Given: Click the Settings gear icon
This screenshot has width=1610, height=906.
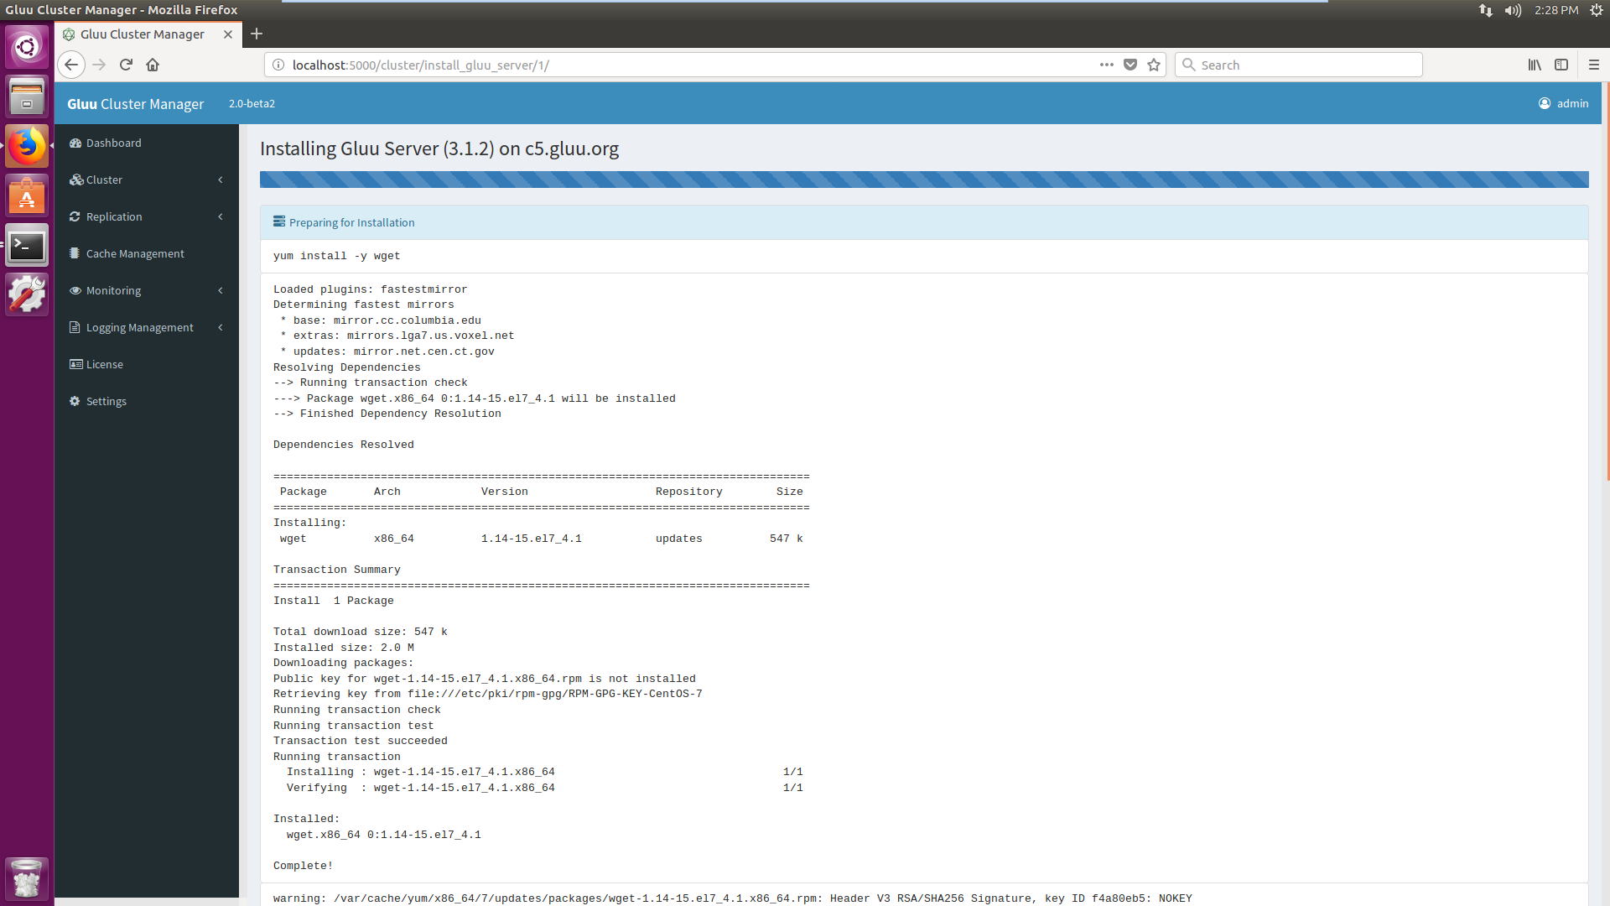Looking at the screenshot, I should point(77,400).
